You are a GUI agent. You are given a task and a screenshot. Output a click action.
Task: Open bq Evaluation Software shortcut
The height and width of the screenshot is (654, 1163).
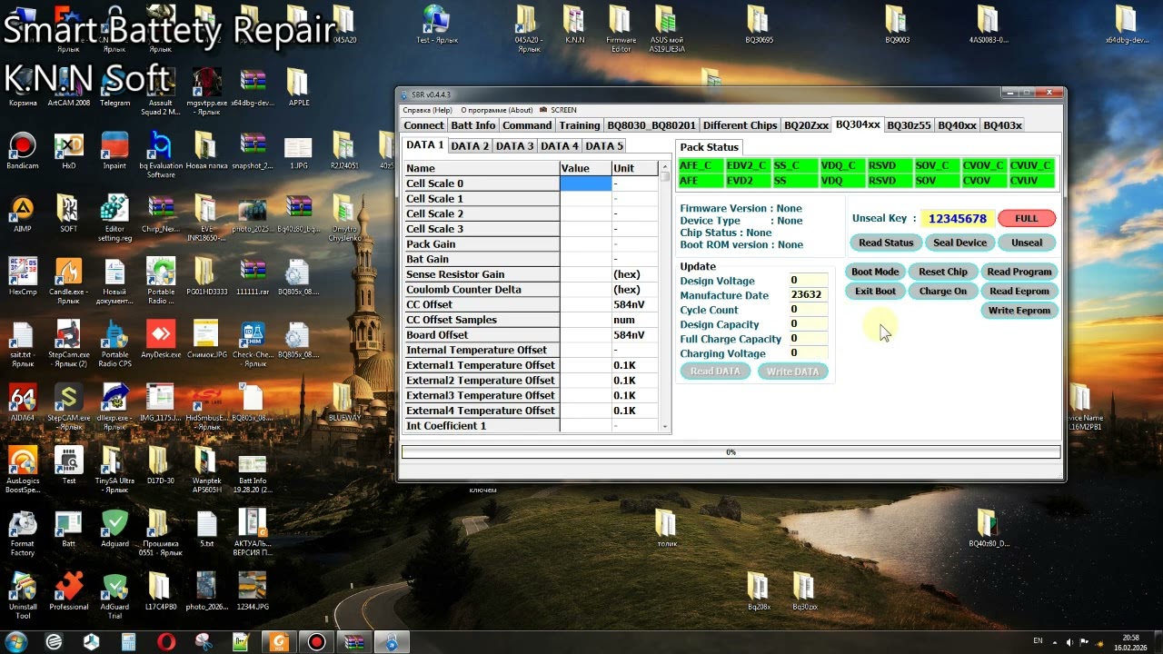[x=161, y=154]
